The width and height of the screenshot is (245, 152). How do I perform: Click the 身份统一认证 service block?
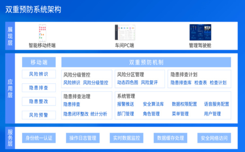coord(39,138)
